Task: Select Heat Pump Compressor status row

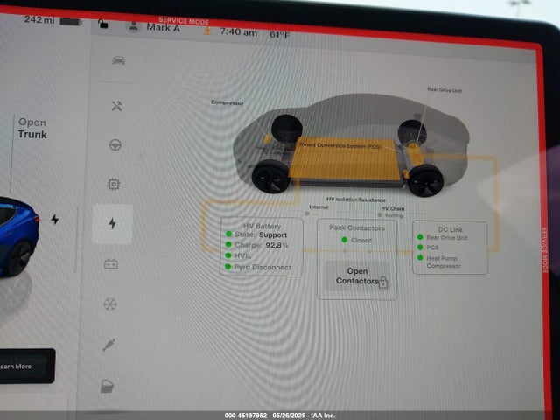Action: pyautogui.click(x=439, y=262)
